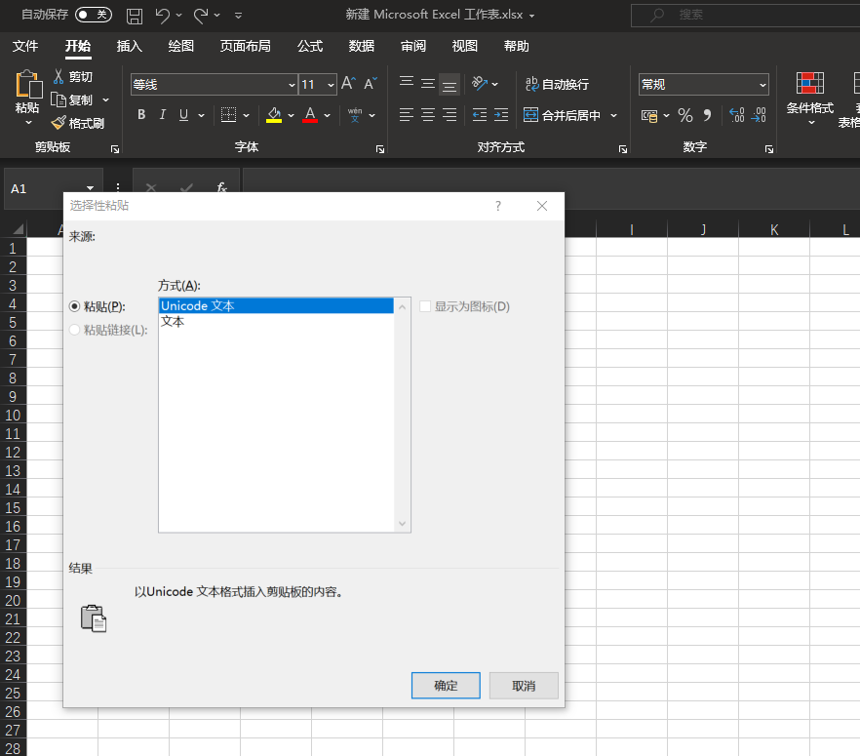Click the OK (确定) button
860x756 pixels.
click(x=446, y=685)
